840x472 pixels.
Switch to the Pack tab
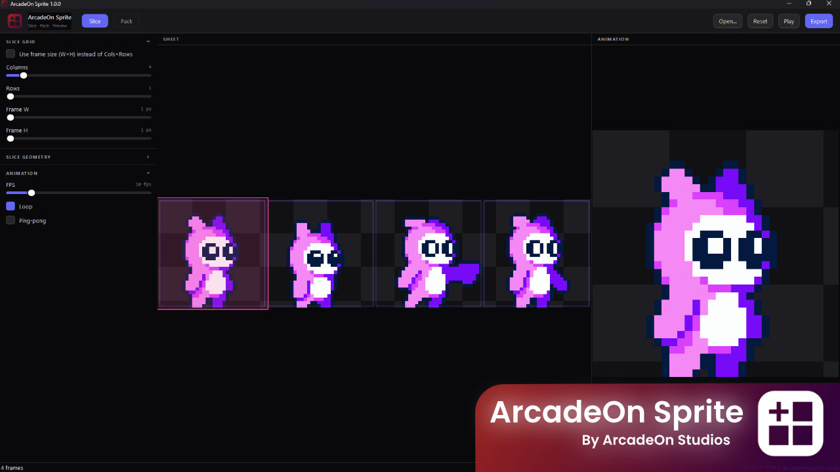pos(127,21)
